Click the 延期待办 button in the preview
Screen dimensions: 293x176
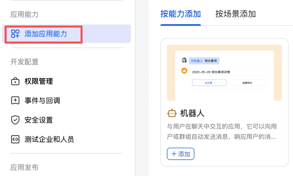pyautogui.click(x=247, y=83)
